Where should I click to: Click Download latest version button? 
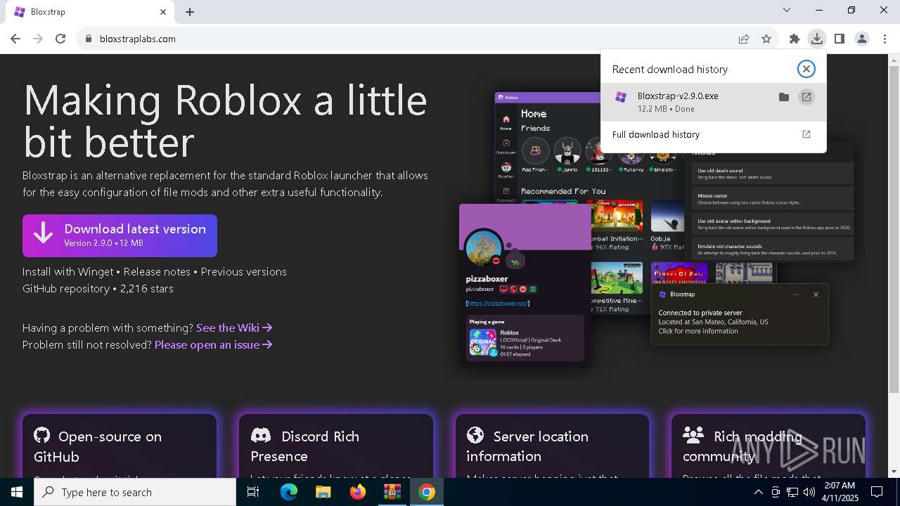coord(120,235)
